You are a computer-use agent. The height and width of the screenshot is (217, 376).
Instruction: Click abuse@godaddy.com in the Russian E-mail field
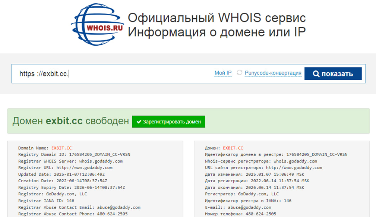point(249,207)
